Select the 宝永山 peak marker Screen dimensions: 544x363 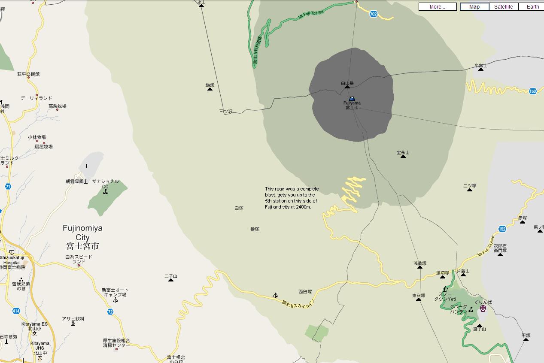(x=403, y=157)
